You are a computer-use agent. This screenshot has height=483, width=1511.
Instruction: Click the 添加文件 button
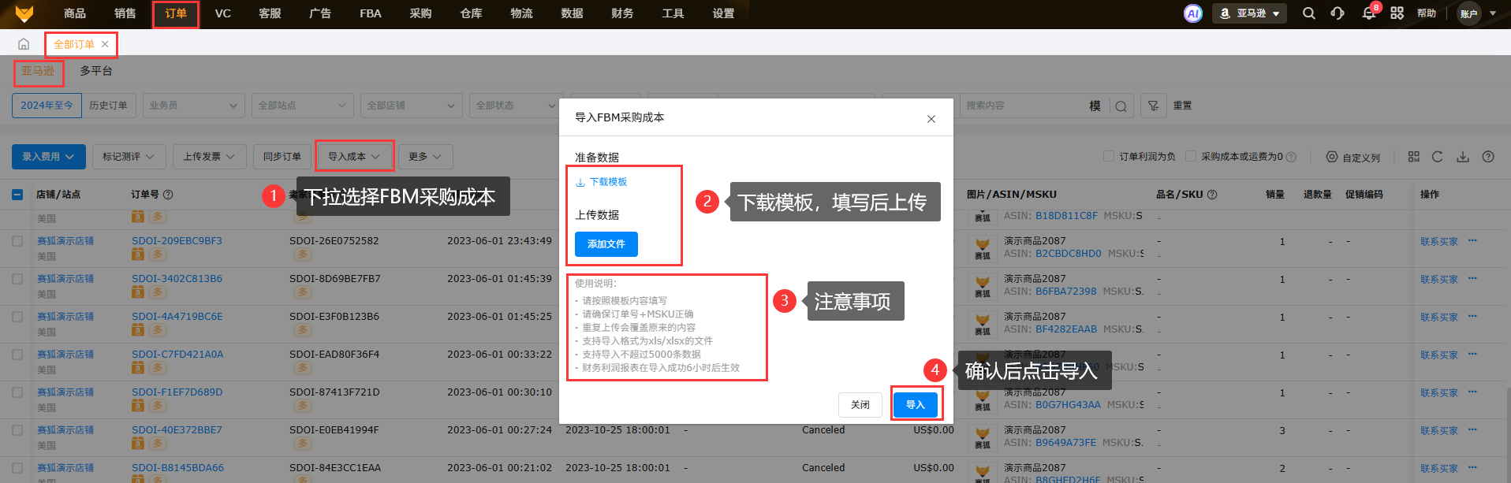tap(606, 244)
